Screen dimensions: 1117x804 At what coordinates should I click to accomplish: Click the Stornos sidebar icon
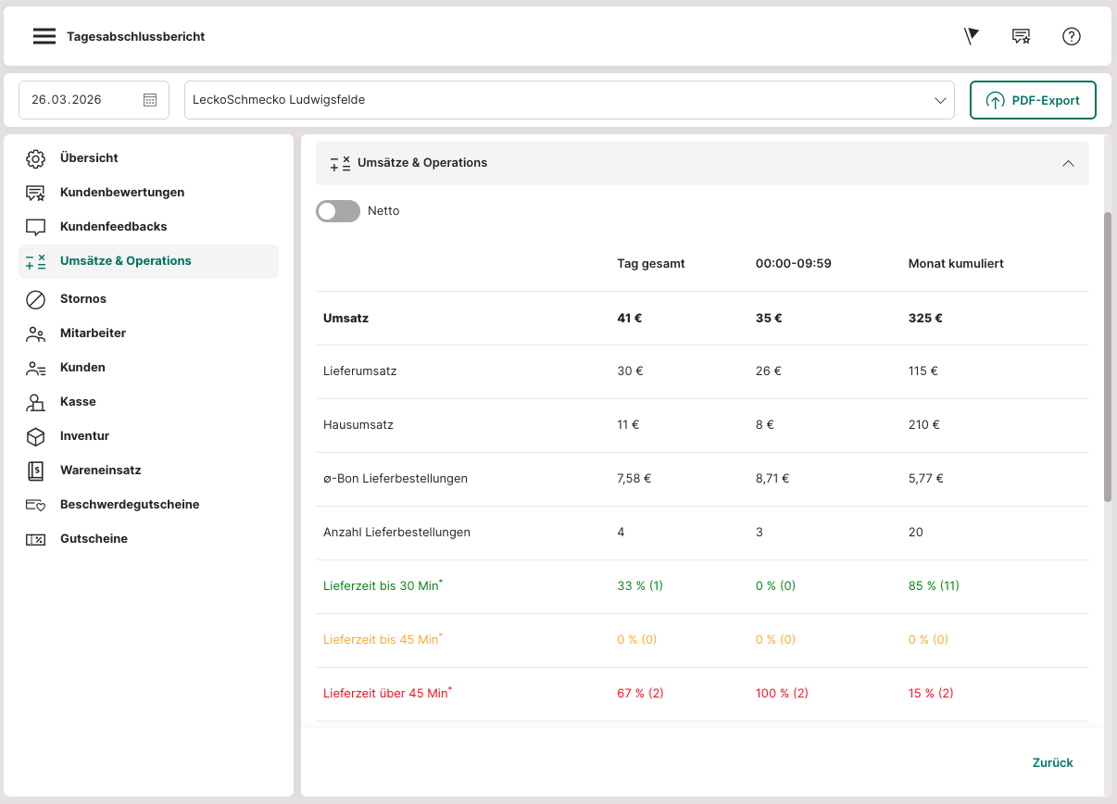tap(35, 299)
